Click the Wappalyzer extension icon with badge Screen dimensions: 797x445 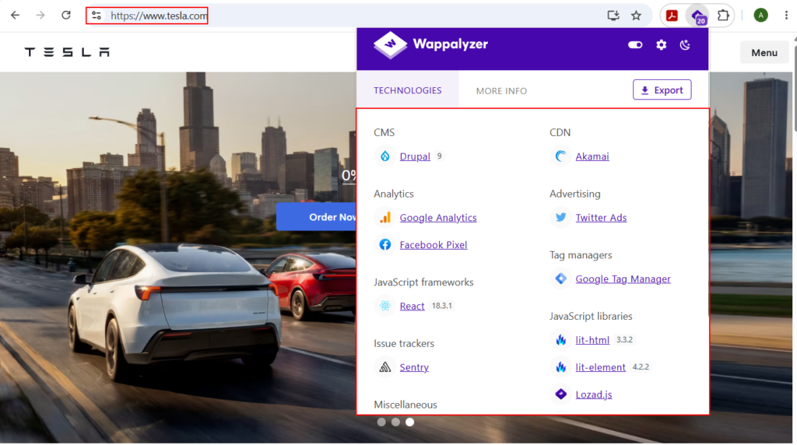[698, 16]
